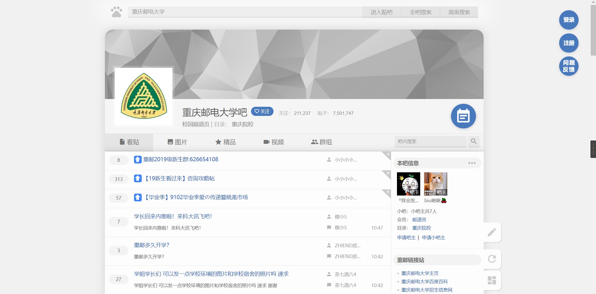596x294 pixels.
Task: Click the 校园频道页 text
Action: pos(196,124)
